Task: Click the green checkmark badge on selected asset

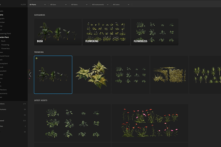Action: coord(37,58)
